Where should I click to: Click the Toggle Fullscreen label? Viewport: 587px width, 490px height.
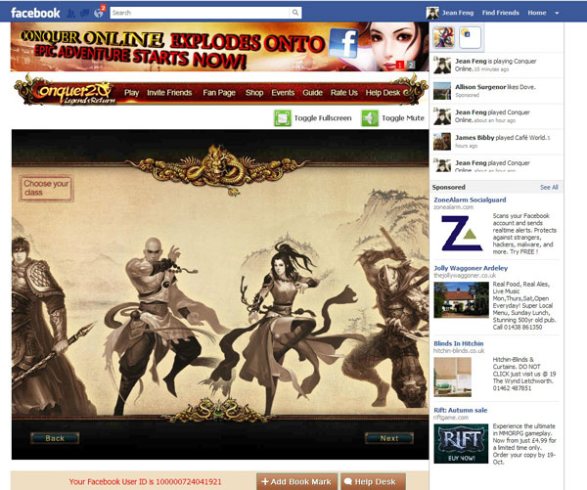(x=323, y=118)
